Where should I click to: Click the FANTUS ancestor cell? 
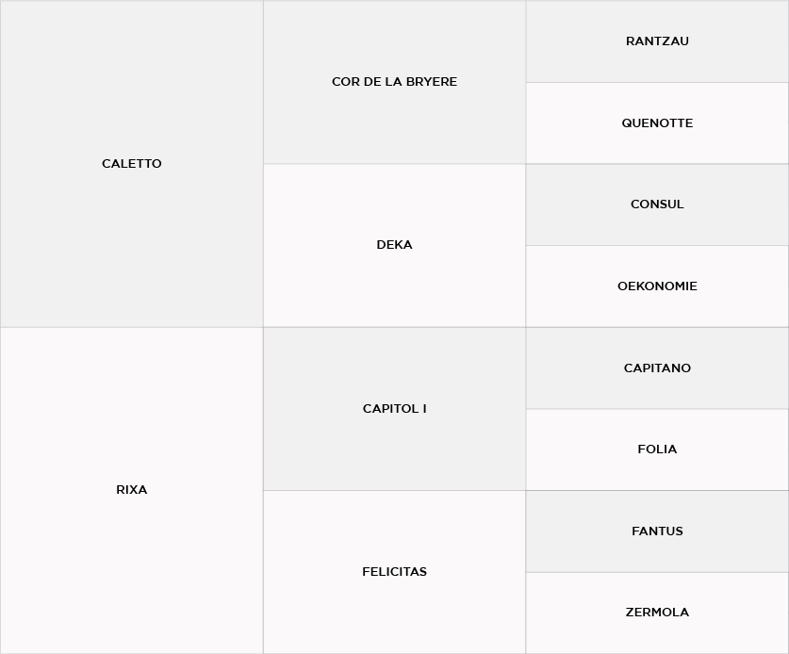point(657,531)
